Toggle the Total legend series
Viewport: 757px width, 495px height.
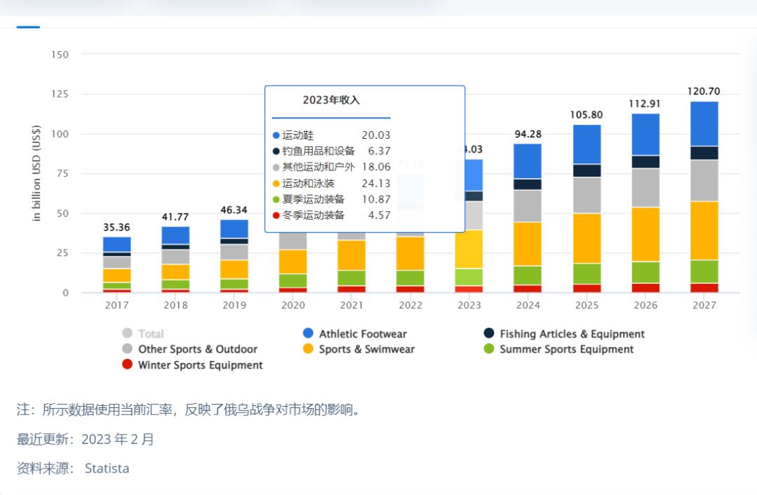(144, 334)
